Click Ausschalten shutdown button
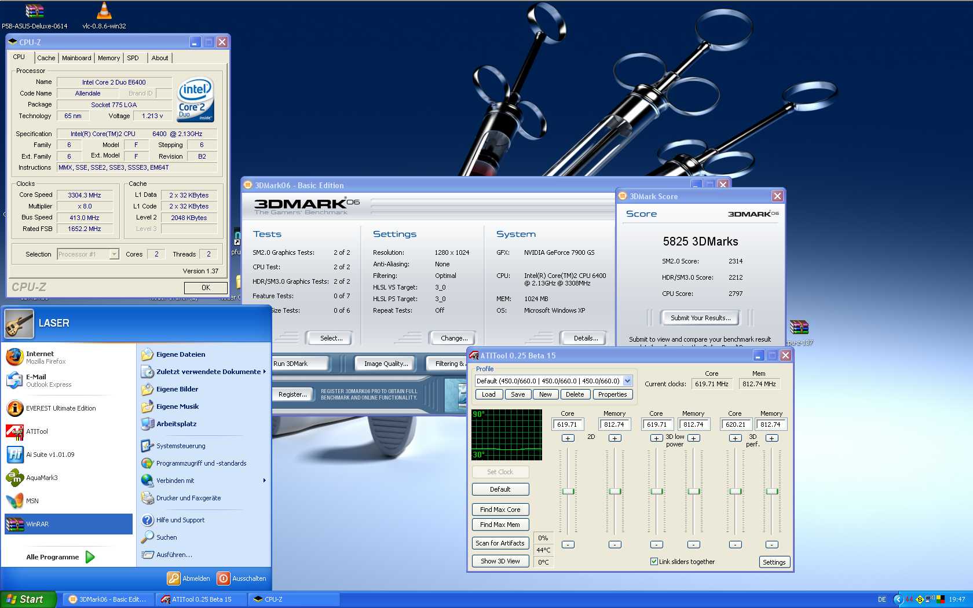The image size is (973, 608). pos(242,578)
